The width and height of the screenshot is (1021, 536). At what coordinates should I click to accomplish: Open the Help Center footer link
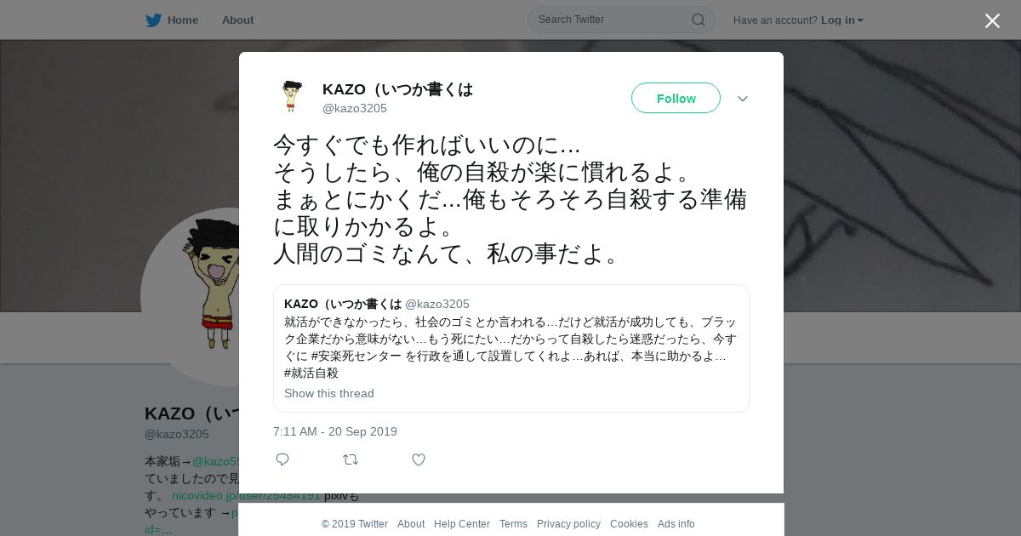point(462,524)
